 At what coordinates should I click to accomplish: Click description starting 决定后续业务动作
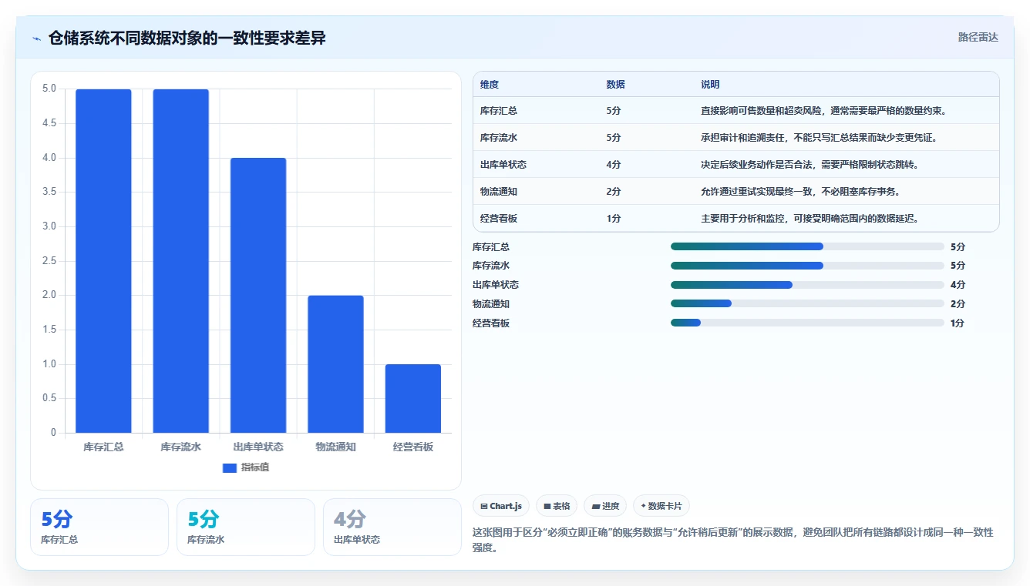point(810,165)
